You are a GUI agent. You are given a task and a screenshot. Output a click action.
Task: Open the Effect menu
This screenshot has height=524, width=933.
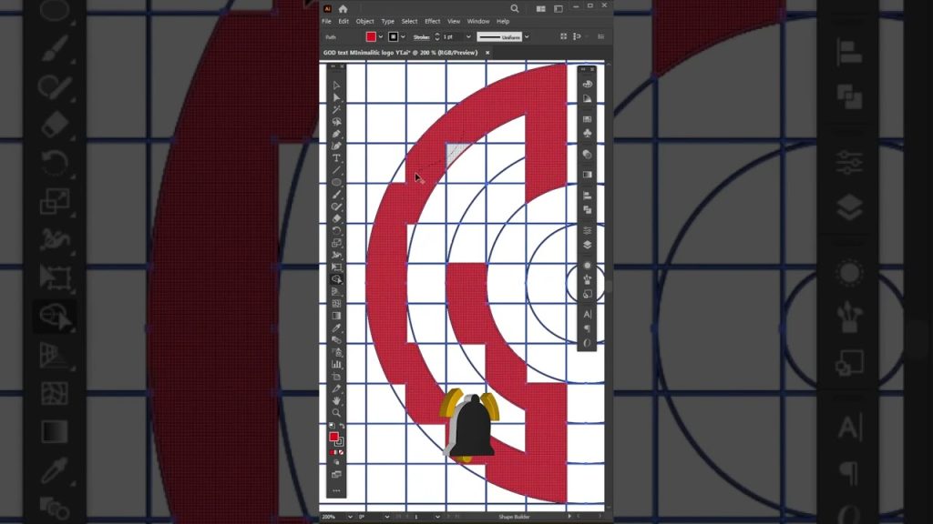point(432,21)
